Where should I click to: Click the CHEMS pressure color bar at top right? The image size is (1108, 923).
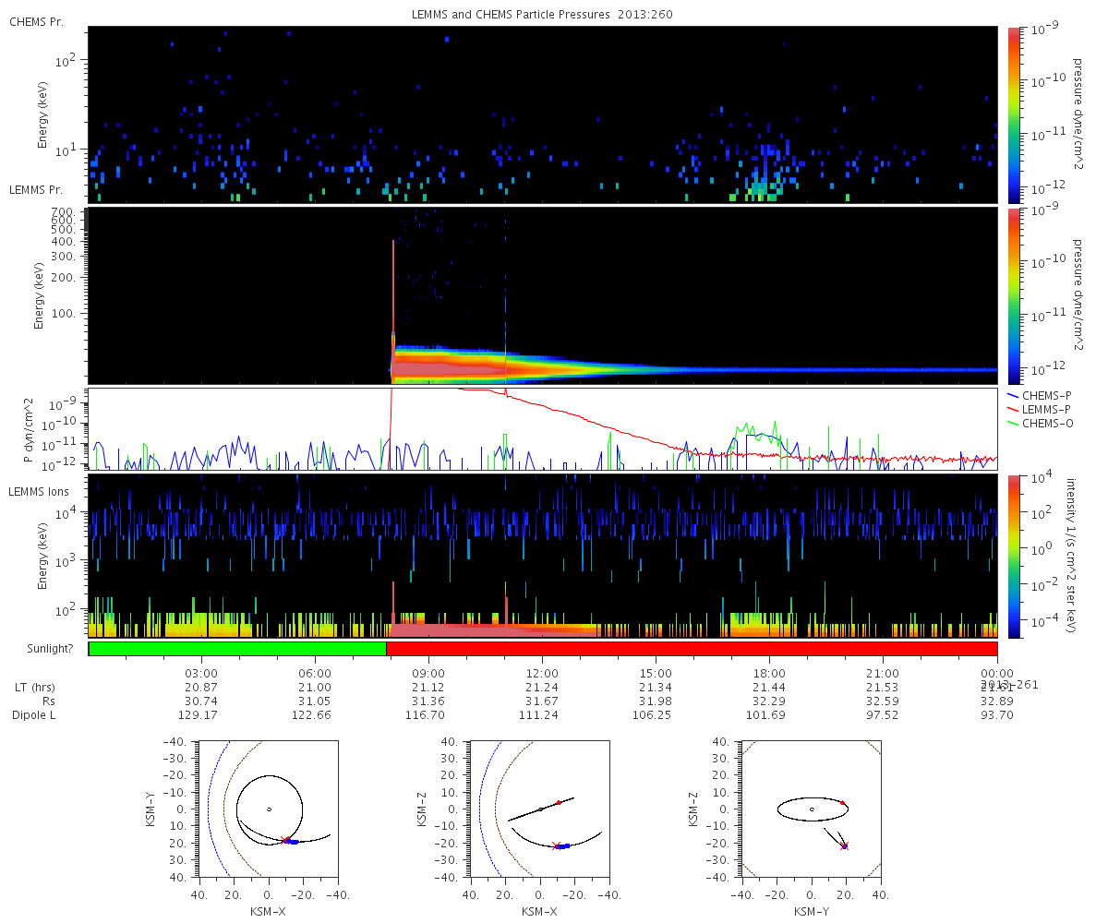pyautogui.click(x=1013, y=114)
